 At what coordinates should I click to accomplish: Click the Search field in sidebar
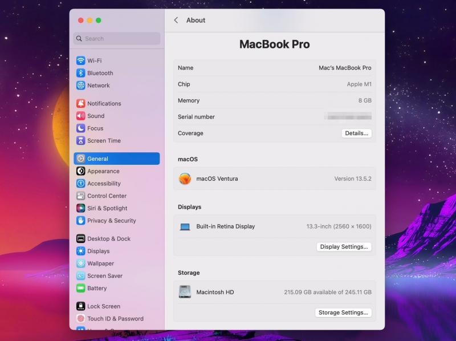pyautogui.click(x=117, y=39)
